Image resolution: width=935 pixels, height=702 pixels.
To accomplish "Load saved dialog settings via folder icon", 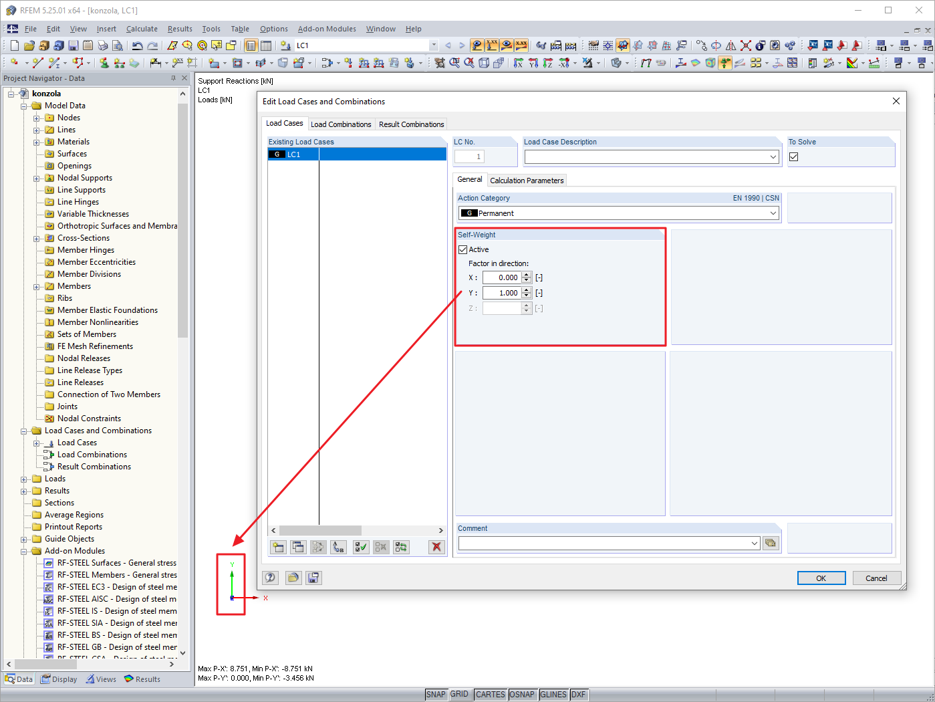I will tap(293, 578).
